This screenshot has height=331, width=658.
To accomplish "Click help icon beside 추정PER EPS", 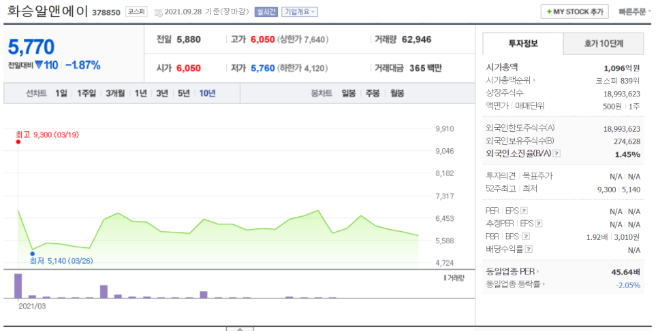I will [x=539, y=224].
